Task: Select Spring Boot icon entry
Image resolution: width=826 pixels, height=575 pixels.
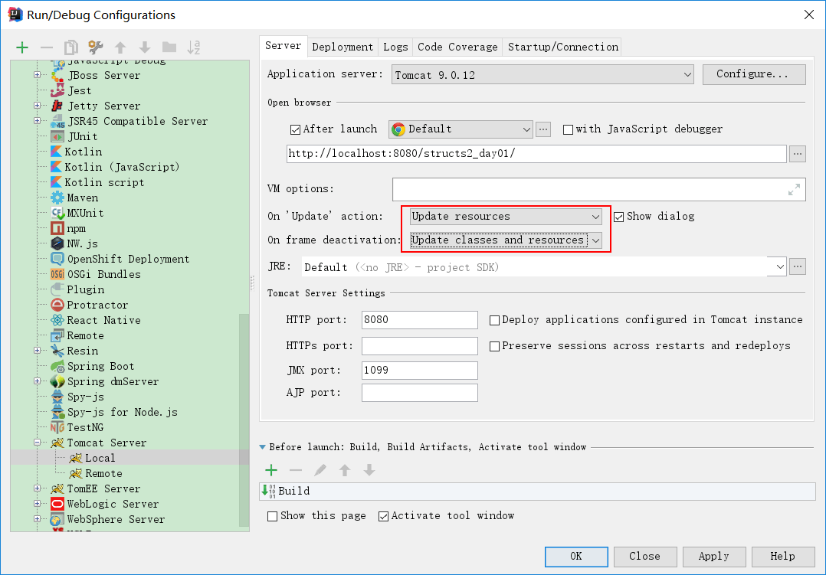Action: coord(57,366)
